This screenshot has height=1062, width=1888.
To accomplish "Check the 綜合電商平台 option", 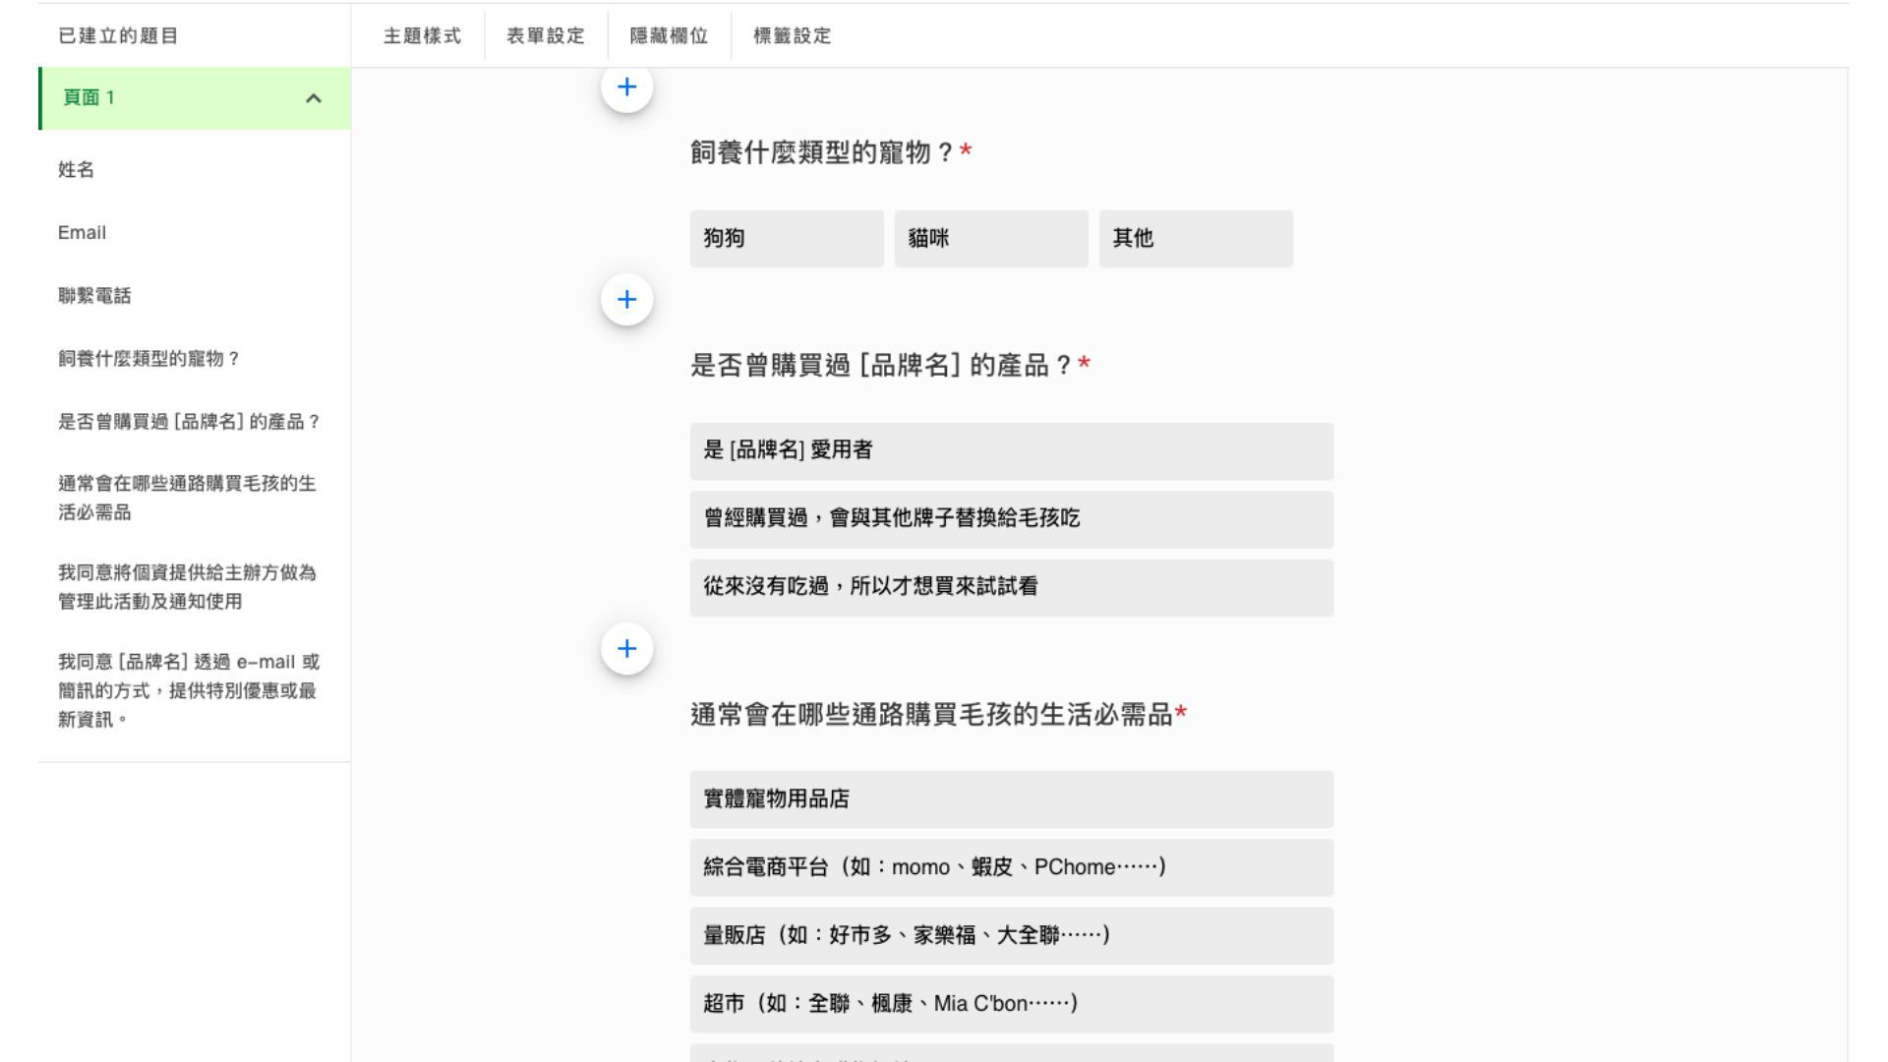I will tap(1011, 867).
